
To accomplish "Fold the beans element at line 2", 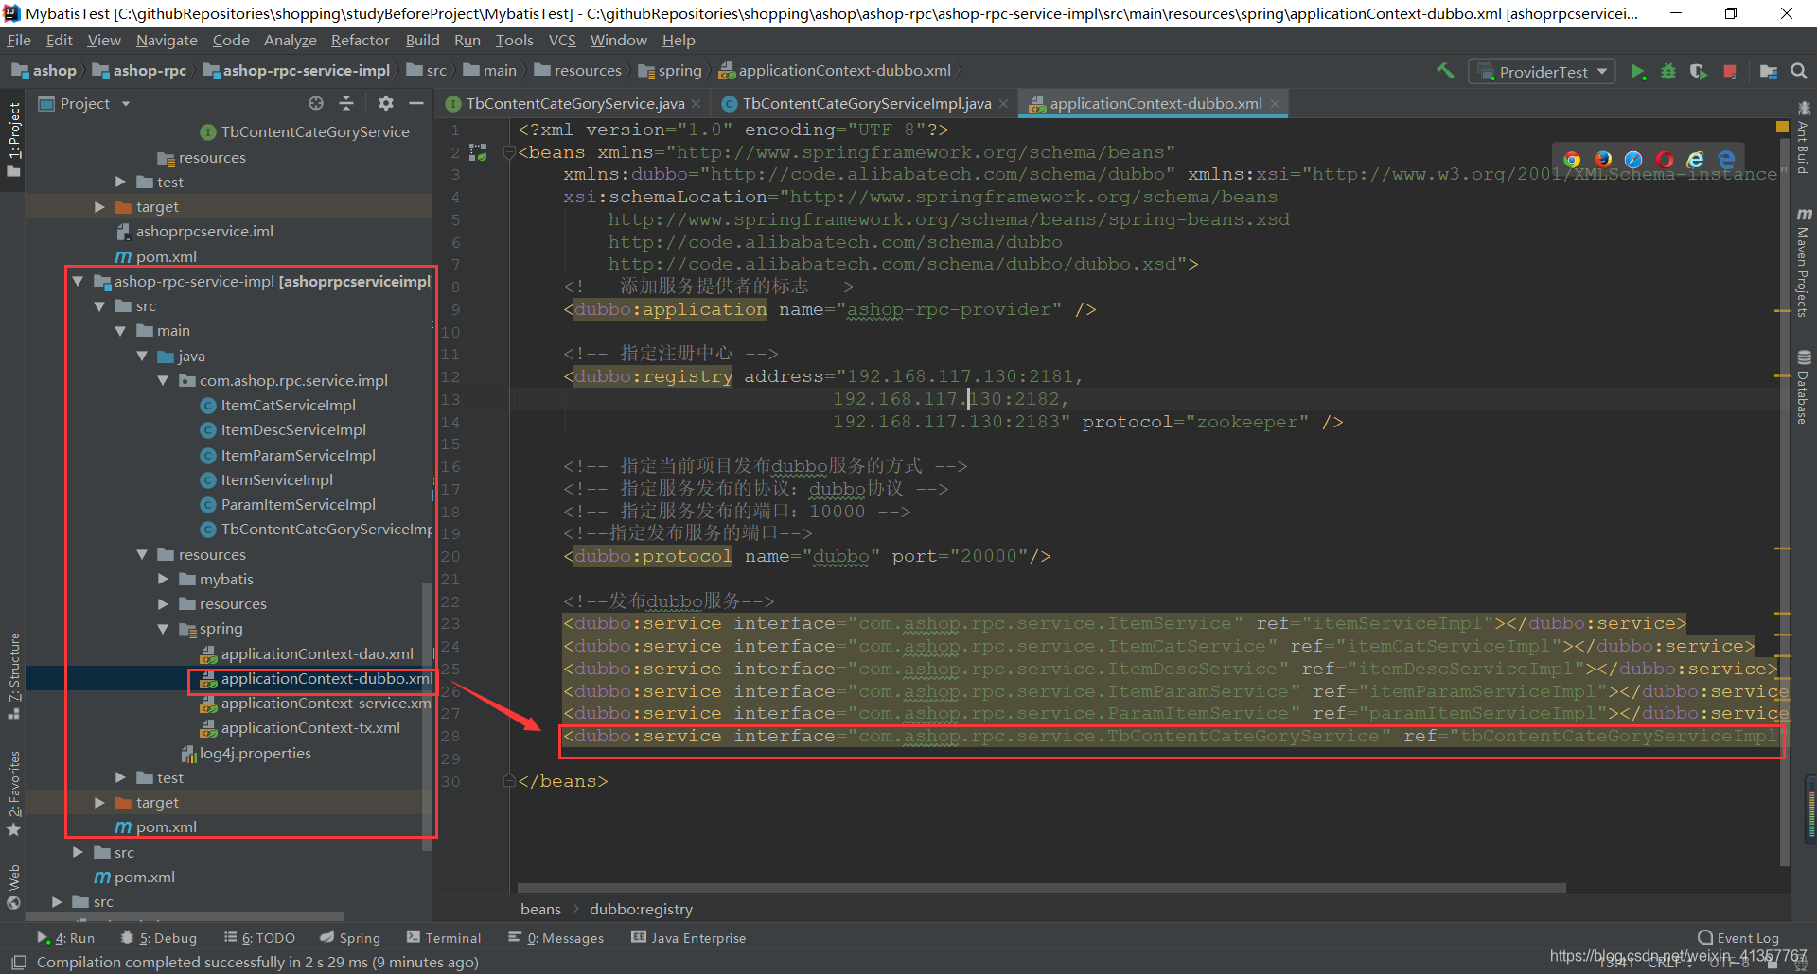I will coord(509,152).
